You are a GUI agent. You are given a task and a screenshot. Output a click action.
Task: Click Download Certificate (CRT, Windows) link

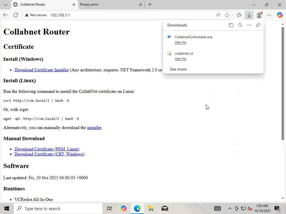(x=49, y=154)
